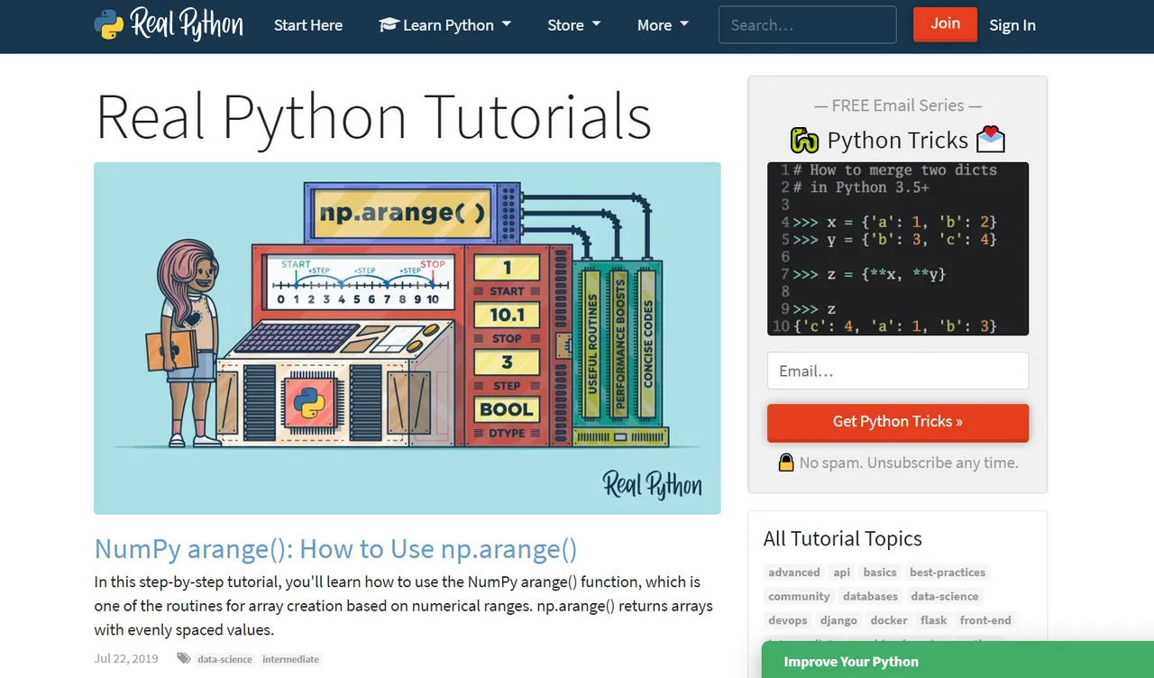Screen dimensions: 1154x678
Task: Select the data-science topic in All Tutorial Topics
Action: click(945, 597)
